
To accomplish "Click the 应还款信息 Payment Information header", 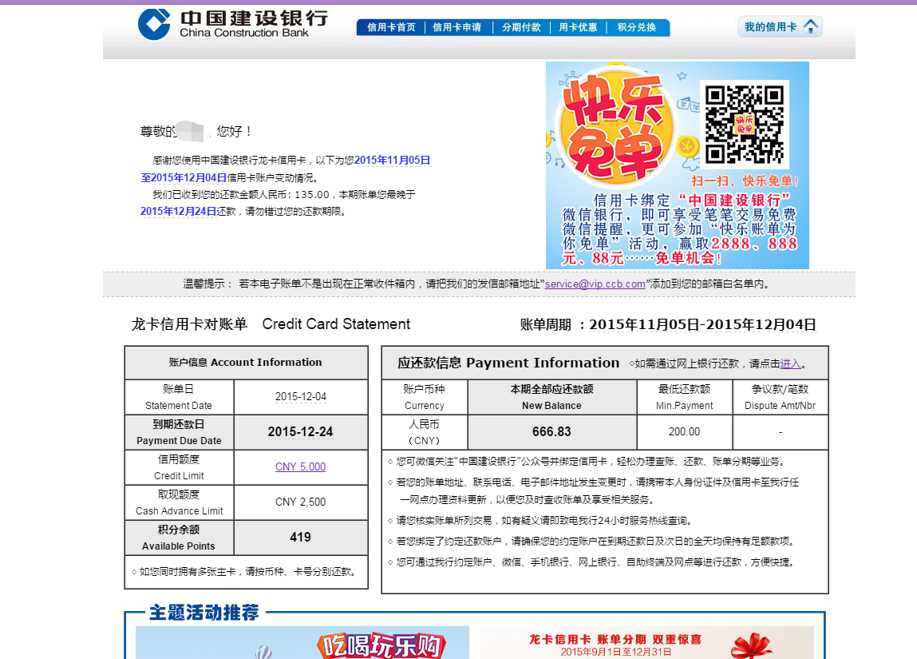I will click(508, 363).
